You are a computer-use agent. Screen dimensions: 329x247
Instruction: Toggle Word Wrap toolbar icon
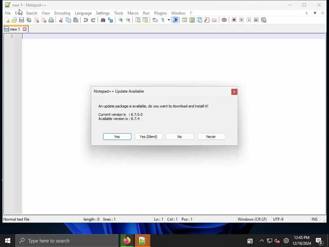155,20
